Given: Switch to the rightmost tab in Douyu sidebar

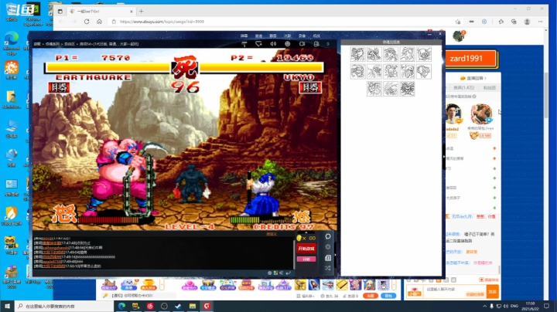Looking at the screenshot, I should (490, 87).
